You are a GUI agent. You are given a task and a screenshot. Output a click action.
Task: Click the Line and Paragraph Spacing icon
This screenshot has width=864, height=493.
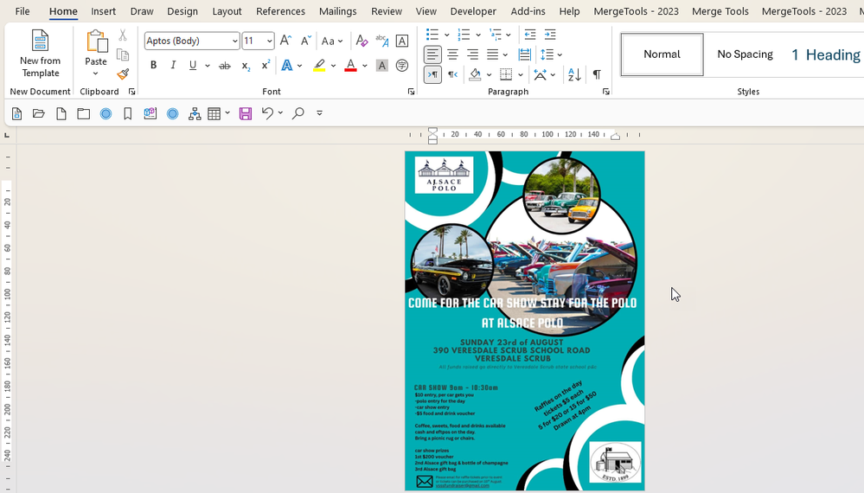coord(547,54)
